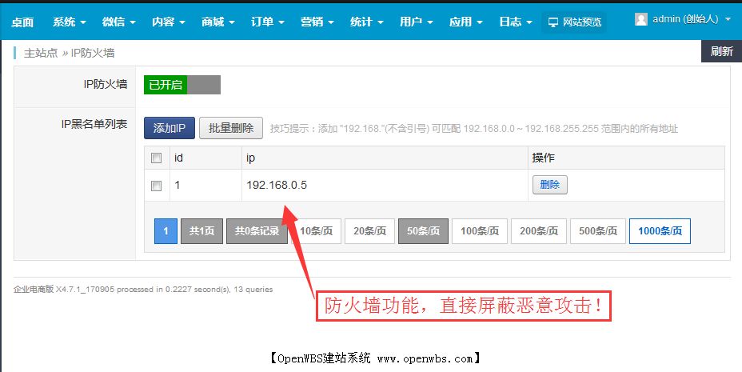
Task: Click the 批量删除 button
Action: click(231, 128)
